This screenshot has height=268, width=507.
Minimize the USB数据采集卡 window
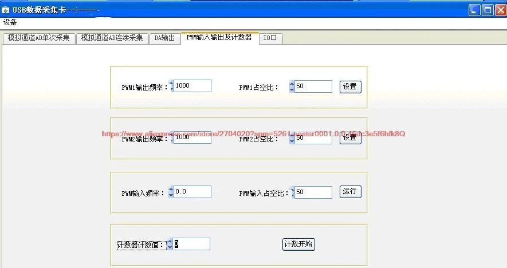point(474,10)
